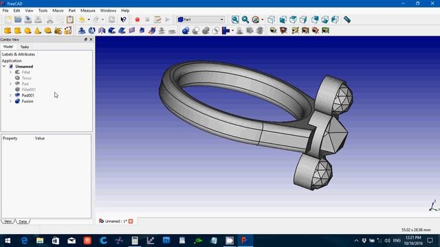Create a Sphere primitive
The height and width of the screenshot is (247, 440).
pos(27,30)
